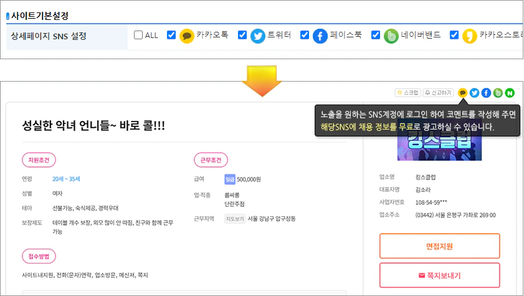Viewport: 524px width, 296px height.
Task: Click the 사이트내지원 application methods text
Action: coord(85,275)
